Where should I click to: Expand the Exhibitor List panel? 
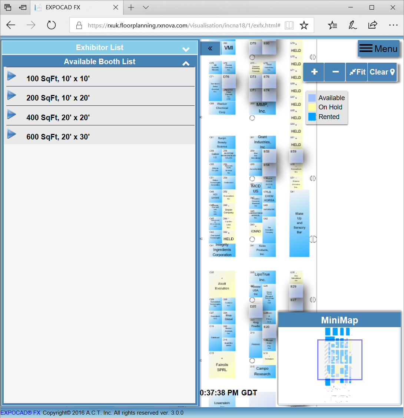[100, 47]
